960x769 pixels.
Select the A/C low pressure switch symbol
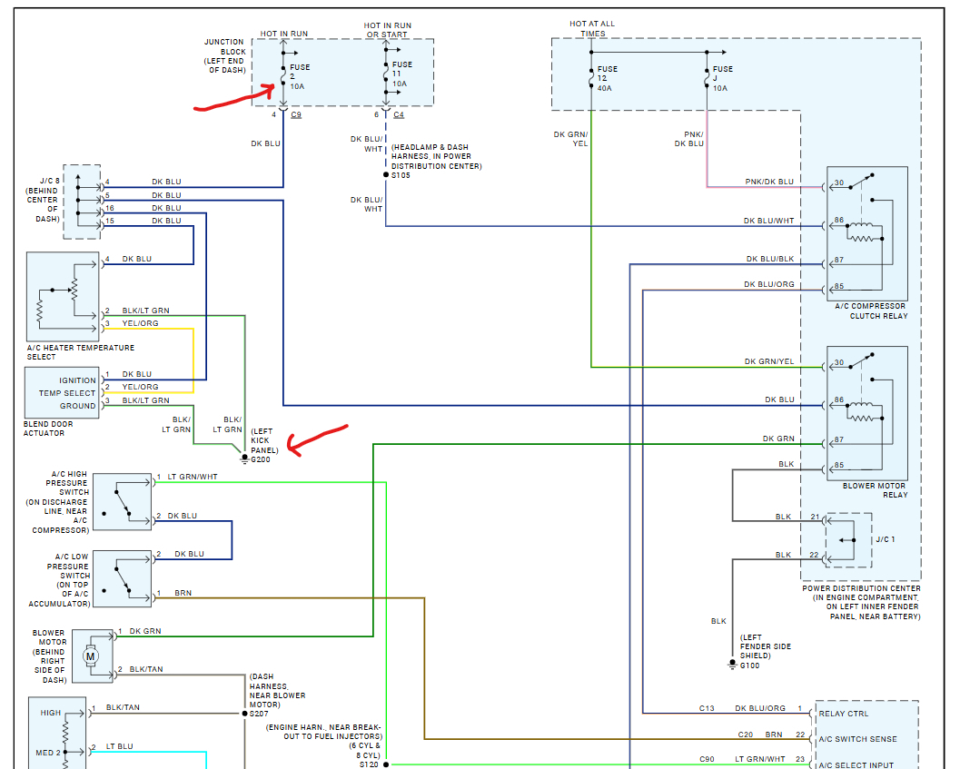(x=123, y=578)
